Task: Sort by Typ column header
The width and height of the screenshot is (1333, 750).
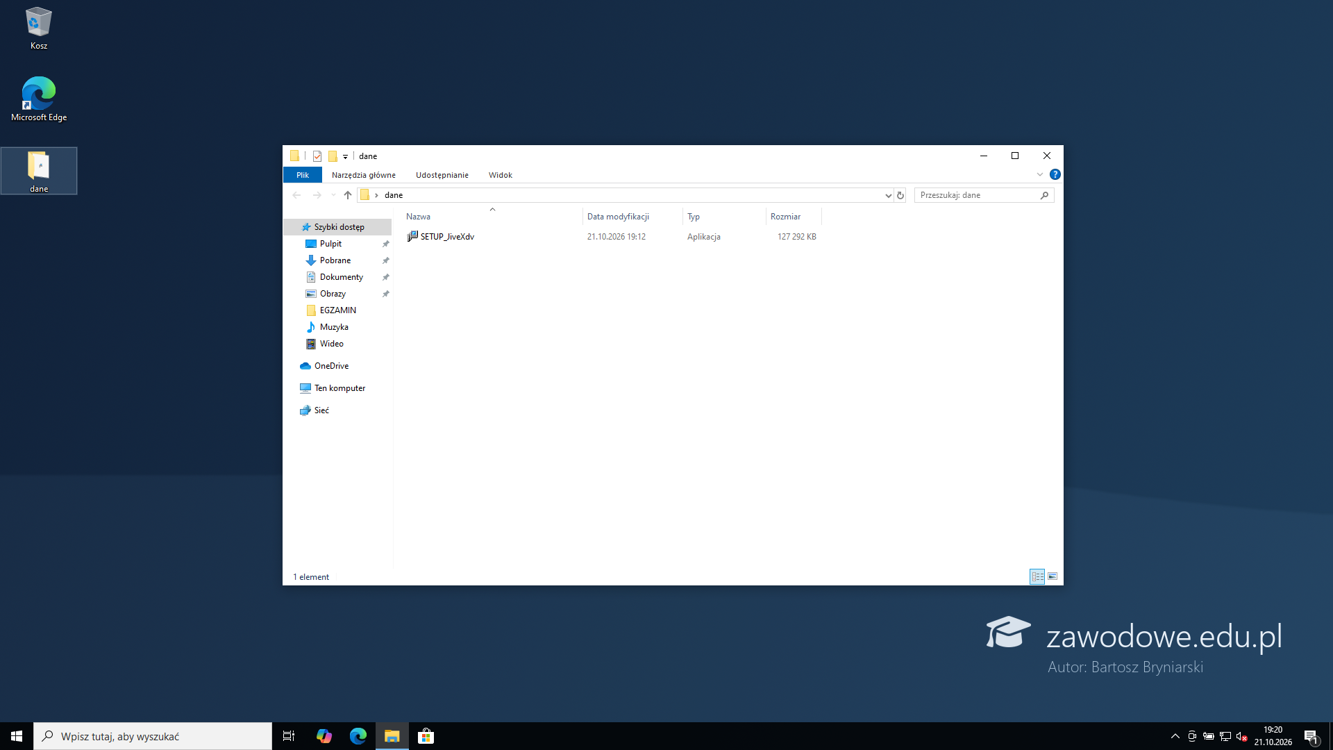Action: click(725, 217)
